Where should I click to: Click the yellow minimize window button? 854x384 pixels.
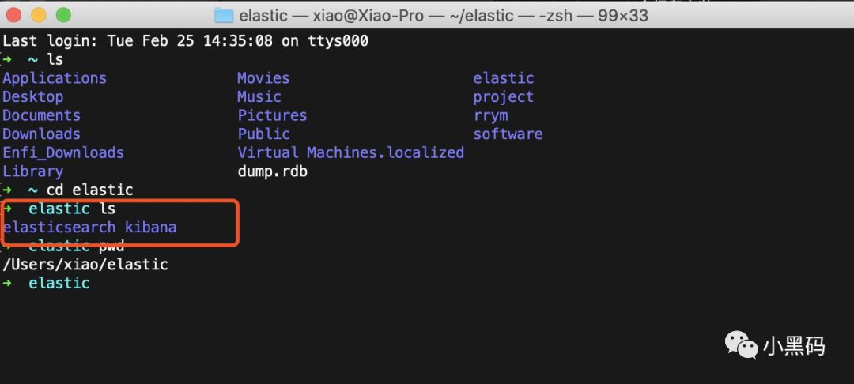(x=38, y=15)
